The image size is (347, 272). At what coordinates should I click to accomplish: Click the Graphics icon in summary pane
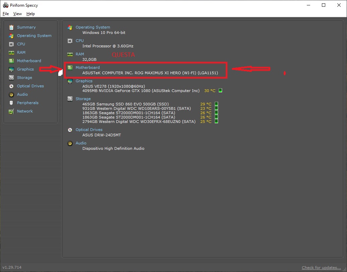70,81
